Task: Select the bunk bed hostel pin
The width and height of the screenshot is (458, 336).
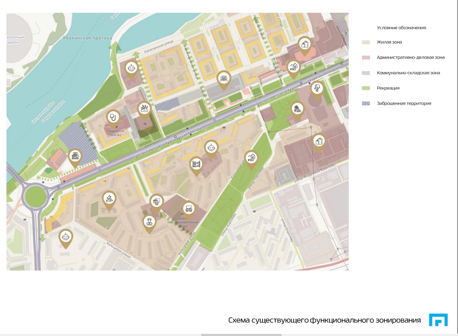Action: (x=196, y=164)
